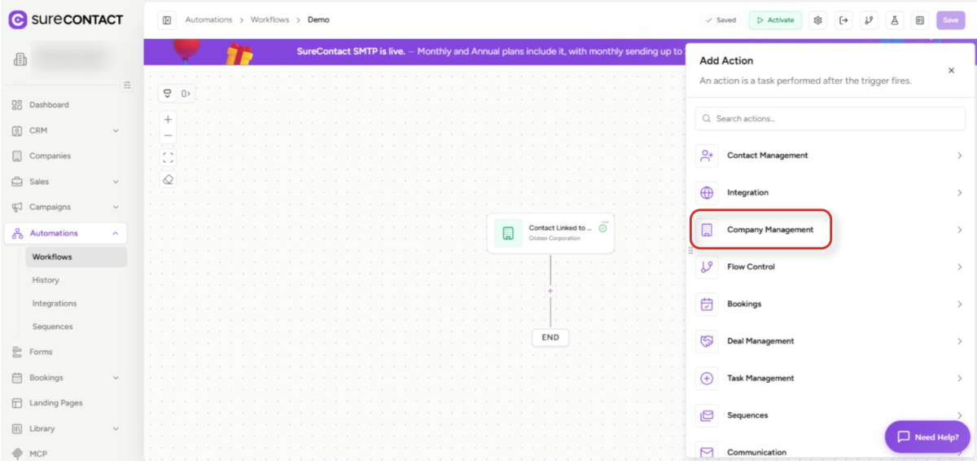Screen dimensions: 977x461
Task: Select Workflows under Automations
Action: 76,257
